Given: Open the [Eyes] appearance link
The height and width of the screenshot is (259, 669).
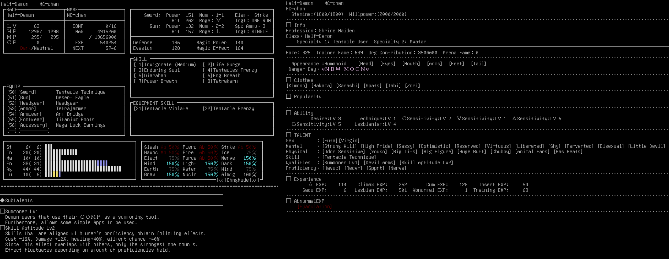Looking at the screenshot, I should click(x=388, y=64).
